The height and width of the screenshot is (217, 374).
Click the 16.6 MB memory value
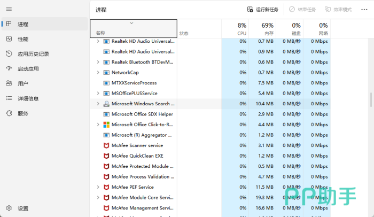point(264,208)
